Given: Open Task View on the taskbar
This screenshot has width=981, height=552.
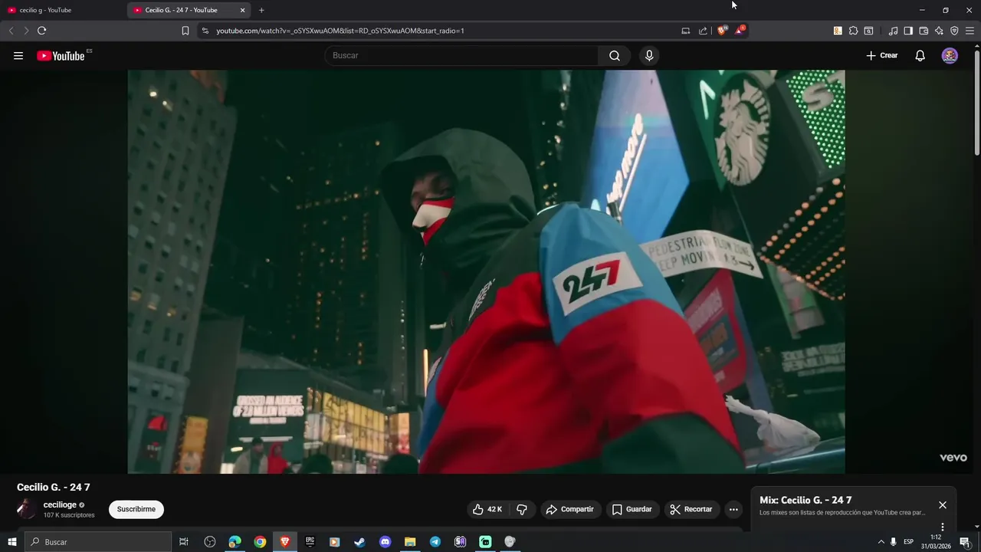Looking at the screenshot, I should pyautogui.click(x=184, y=542).
